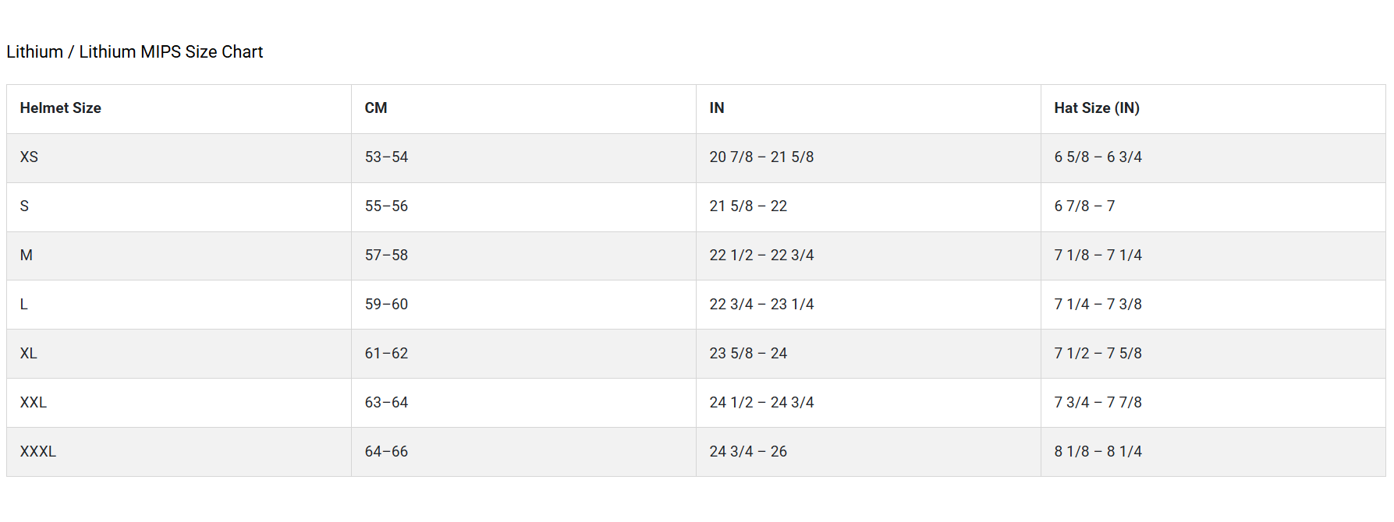Select the XXL helmet size cell
Viewport: 1394px width, 522px height.
[34, 403]
